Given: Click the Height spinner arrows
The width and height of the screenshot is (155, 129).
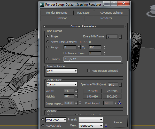Looking at the screenshot, I should pos(76,96).
